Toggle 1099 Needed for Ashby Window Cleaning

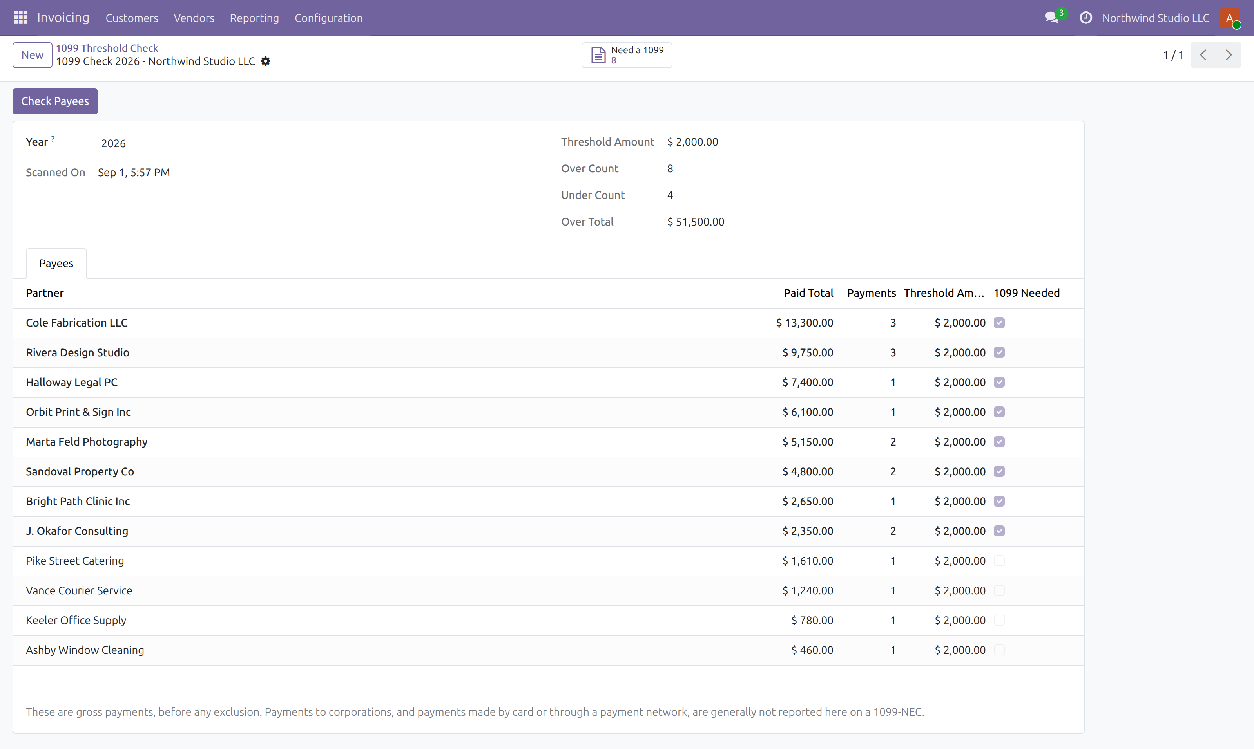(998, 651)
